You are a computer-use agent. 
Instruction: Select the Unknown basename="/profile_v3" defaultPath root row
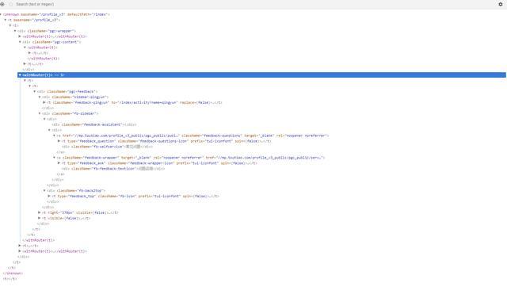point(56,14)
